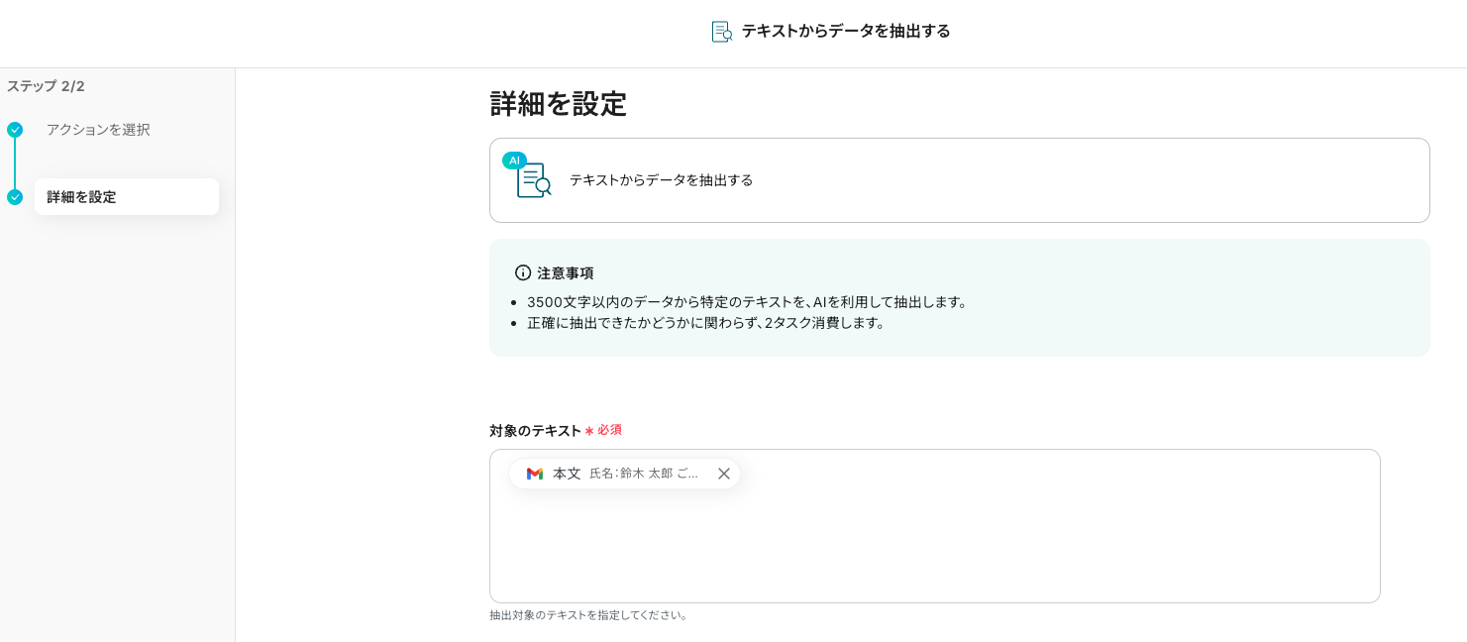Click the checkmark circle beside アクションを選択
Image resolution: width=1467 pixels, height=642 pixels.
click(x=15, y=130)
